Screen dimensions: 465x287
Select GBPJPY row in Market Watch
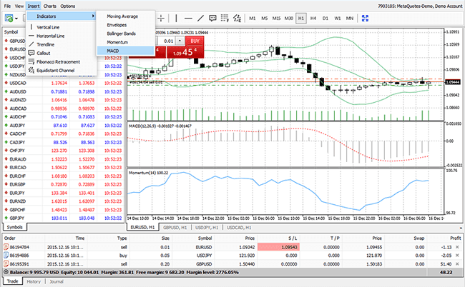point(64,218)
